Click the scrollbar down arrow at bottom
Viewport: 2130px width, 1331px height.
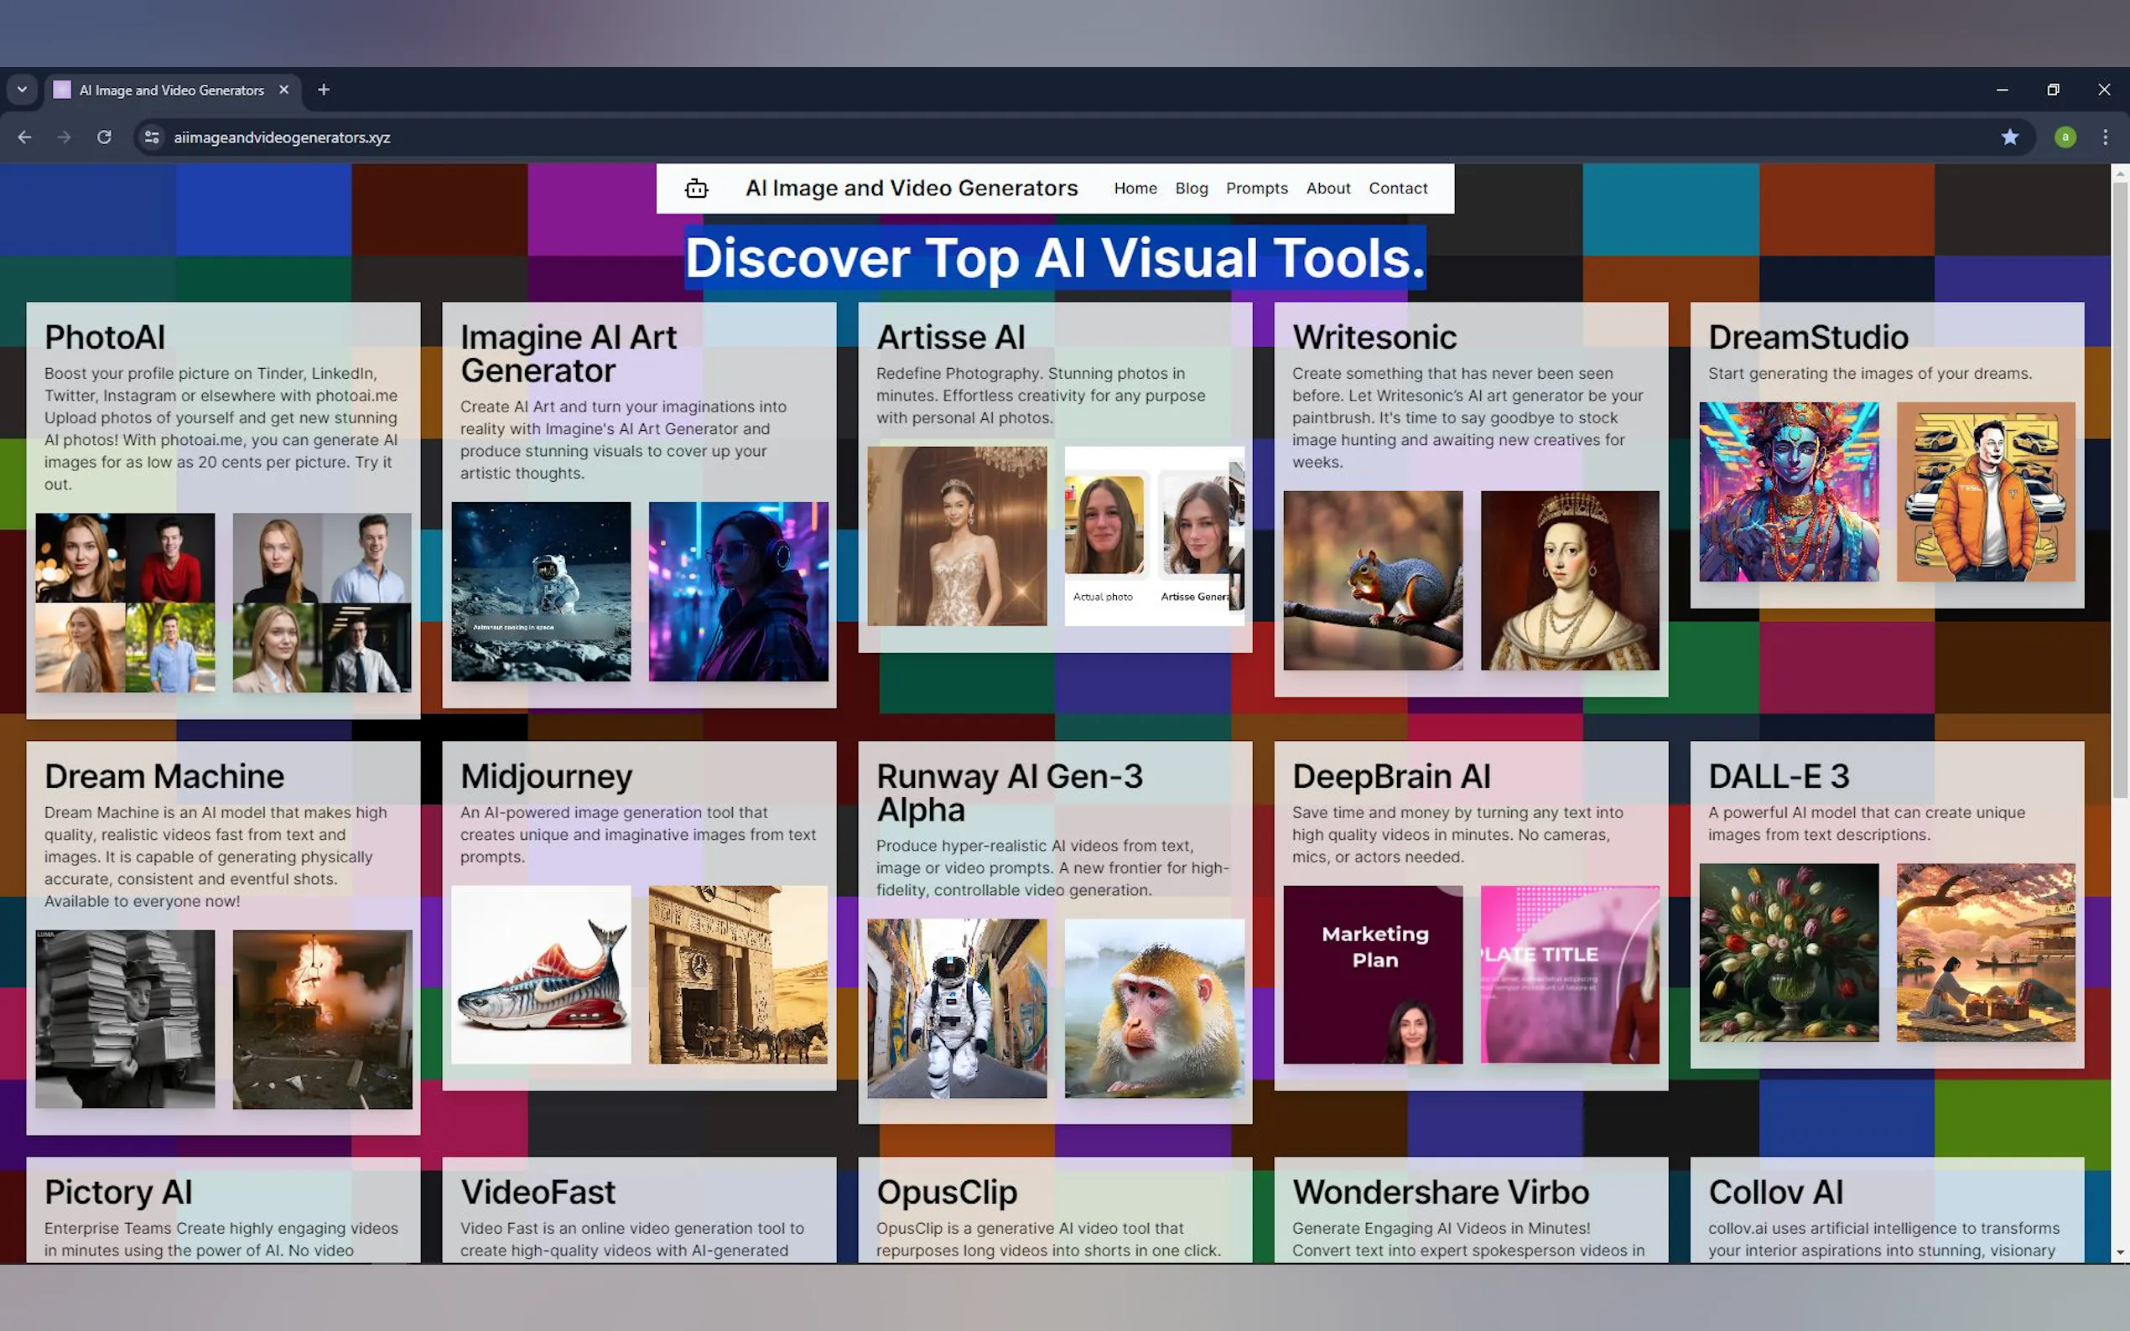point(2119,1253)
